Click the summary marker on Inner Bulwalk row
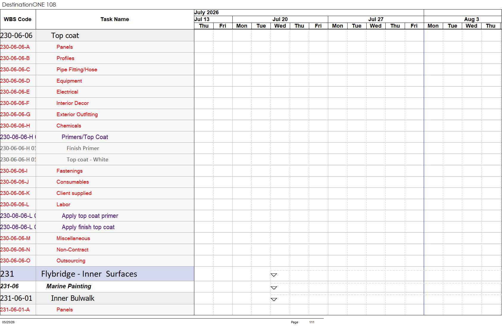Screen dimensions: 502x326 (x=274, y=299)
